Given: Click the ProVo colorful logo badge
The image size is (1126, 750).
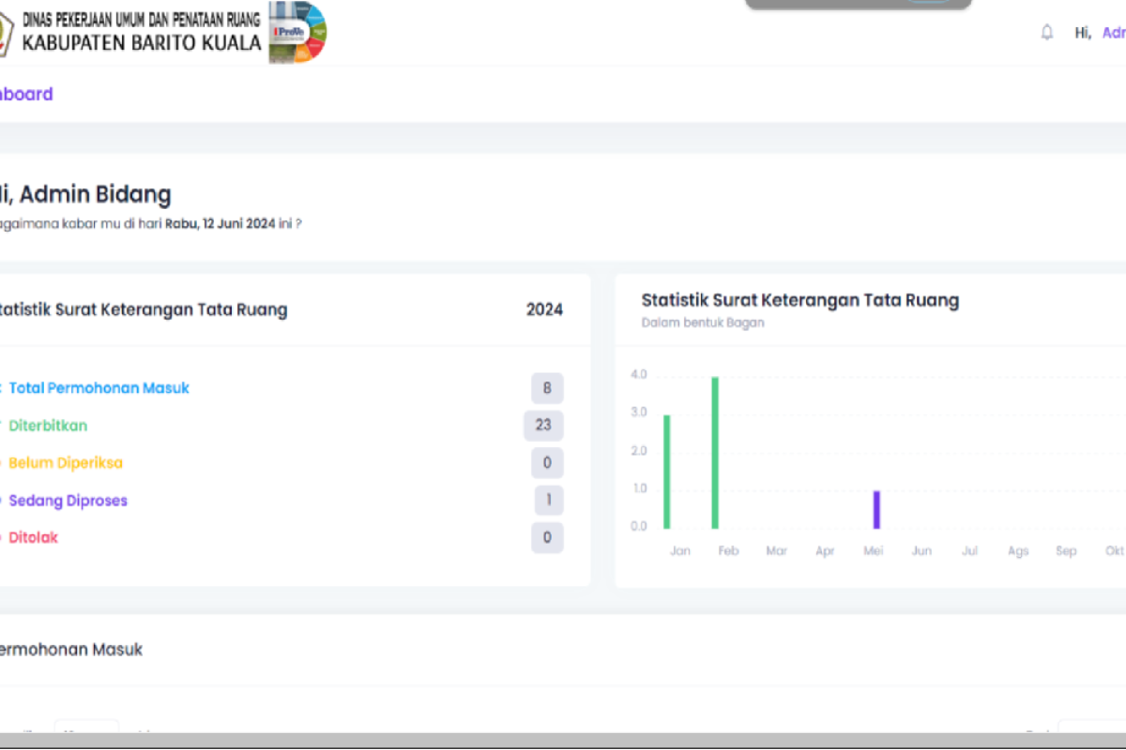Looking at the screenshot, I should [x=297, y=33].
